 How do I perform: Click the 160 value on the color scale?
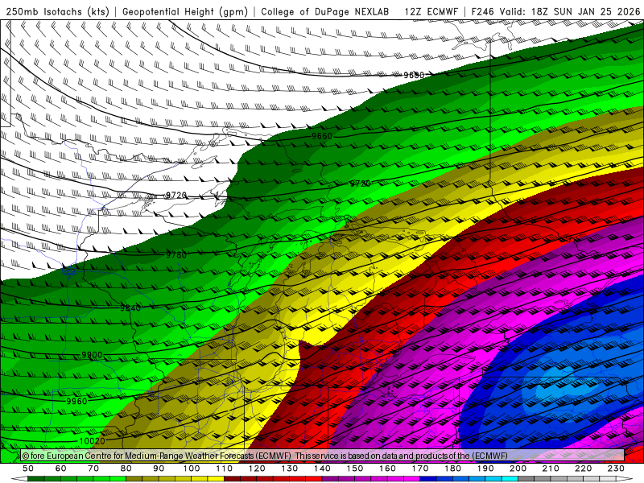click(387, 469)
